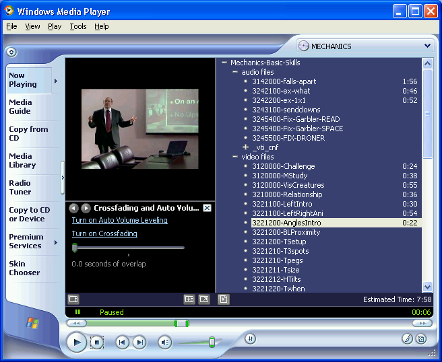Collapse the taskbar with side handle
This screenshot has height=362, width=442.
(x=63, y=178)
